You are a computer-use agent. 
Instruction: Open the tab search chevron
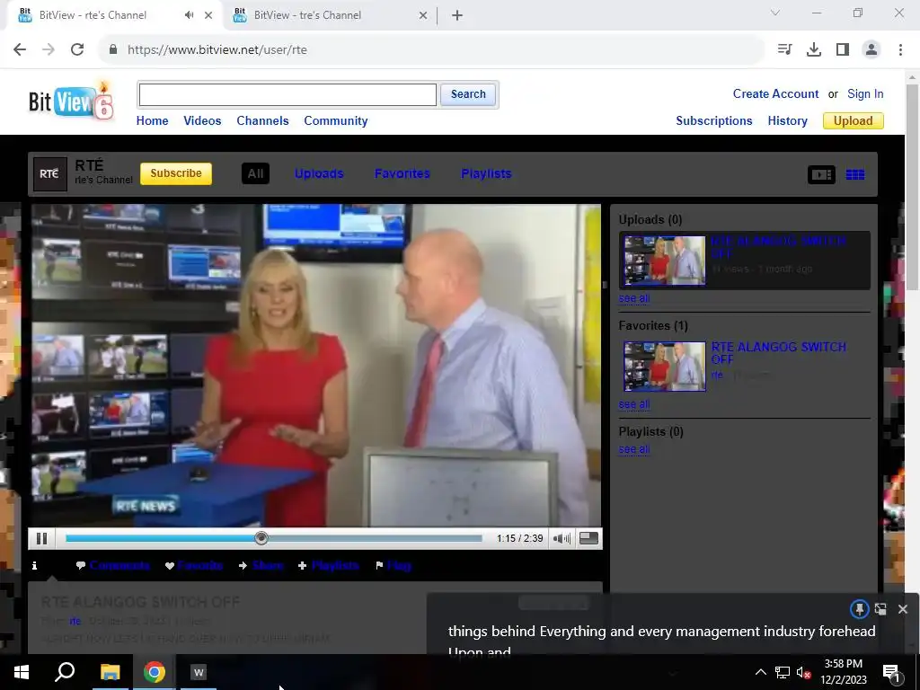coord(775,13)
